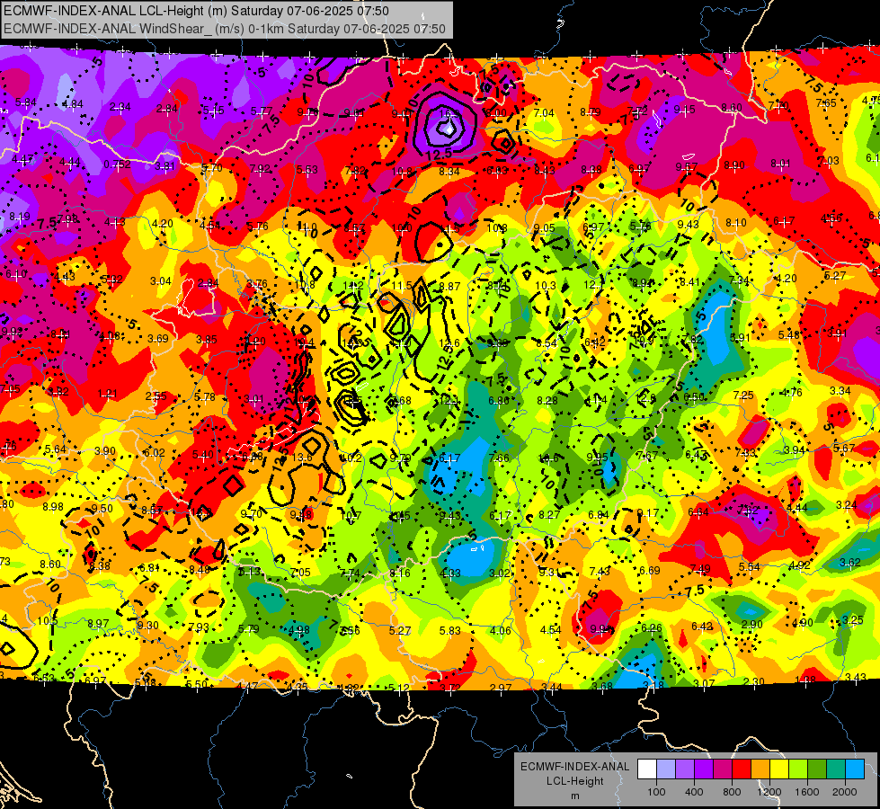Click the map value '9.31'
The image size is (880, 809).
coord(549,572)
